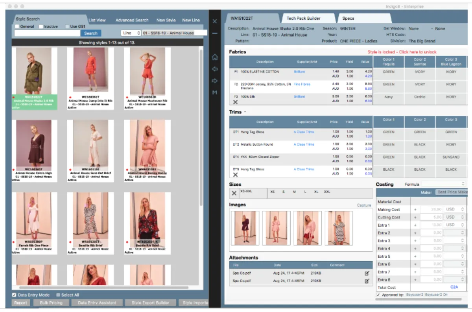Click the X icon next to sizes XS-XXL

pos(234,193)
